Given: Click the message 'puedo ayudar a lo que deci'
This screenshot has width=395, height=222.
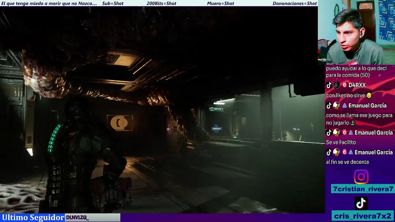Looking at the screenshot, I should 356,68.
